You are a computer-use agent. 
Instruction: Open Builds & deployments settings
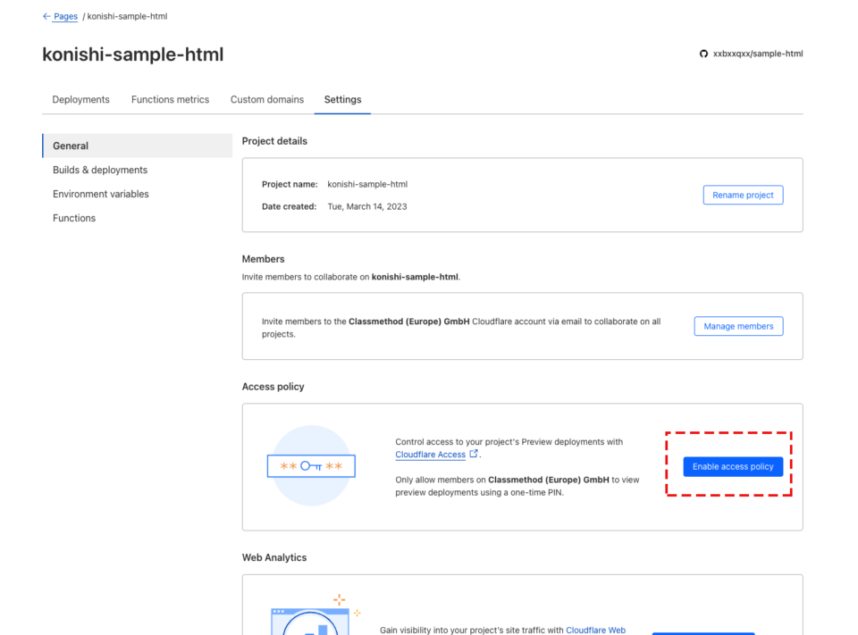coord(99,170)
